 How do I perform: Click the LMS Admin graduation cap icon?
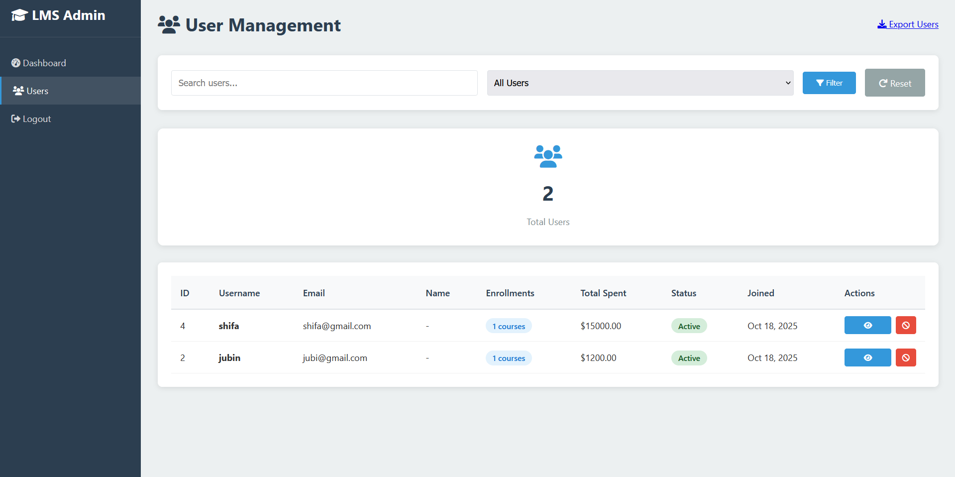tap(19, 14)
